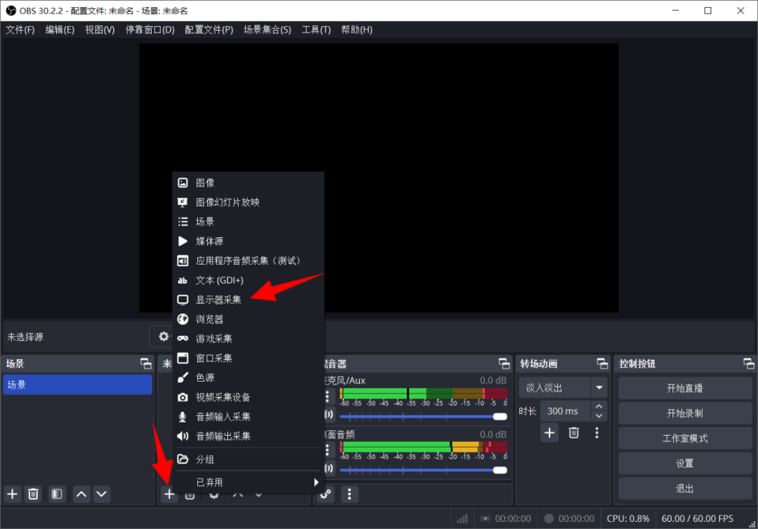This screenshot has height=529, width=758.
Task: Click the 开始直播 button
Action: (x=684, y=387)
